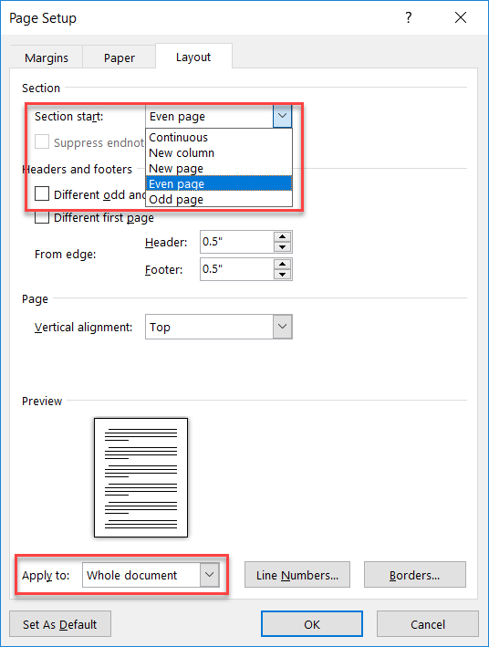Click the Header distance input field
Image resolution: width=489 pixels, height=647 pixels.
pos(237,242)
